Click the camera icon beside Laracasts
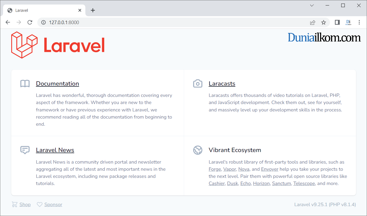The width and height of the screenshot is (367, 216). (198, 83)
